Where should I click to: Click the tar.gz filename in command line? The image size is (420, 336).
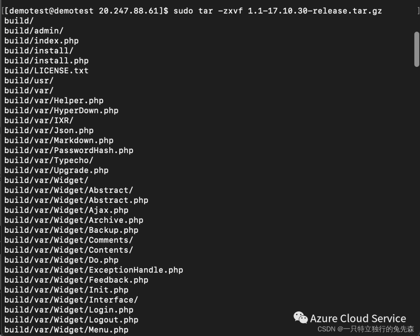pyautogui.click(x=315, y=11)
